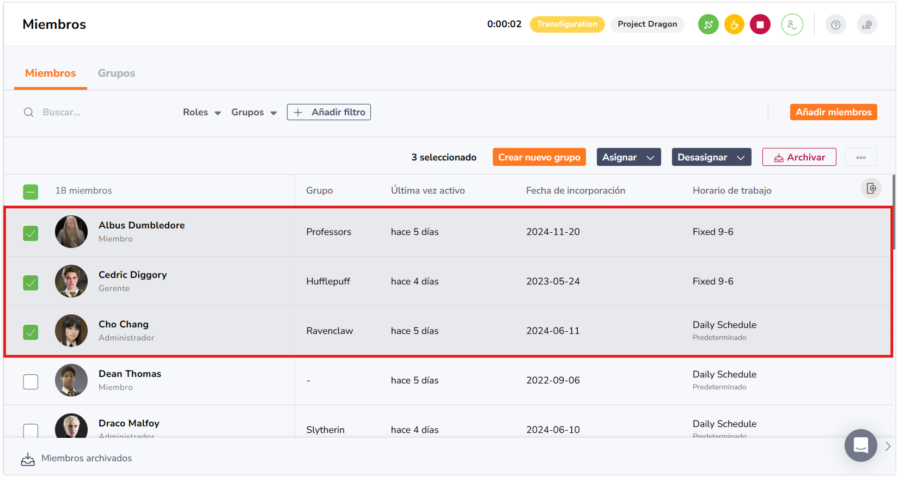Click the yellow break coffee icon
Viewport: 898px width, 477px height.
[x=734, y=24]
